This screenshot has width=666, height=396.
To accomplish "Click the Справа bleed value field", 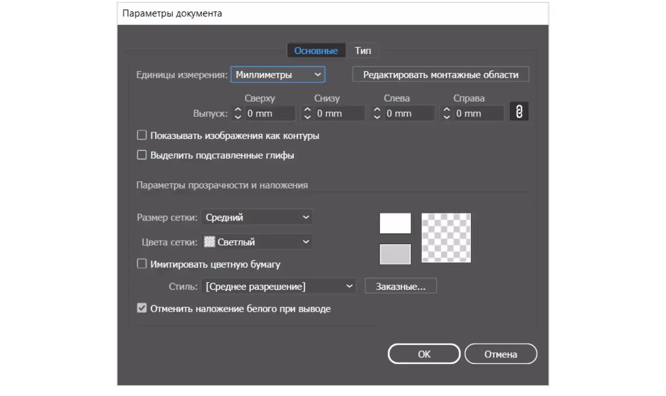I will (479, 113).
